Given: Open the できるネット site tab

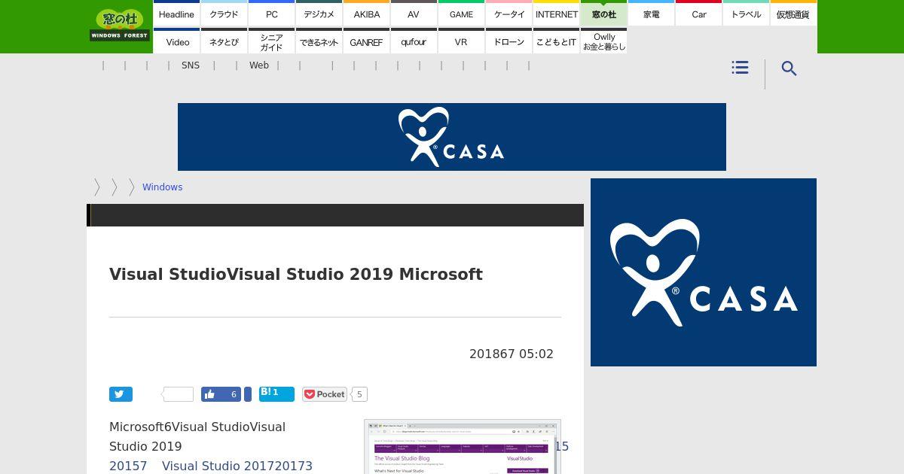Looking at the screenshot, I should (x=319, y=41).
